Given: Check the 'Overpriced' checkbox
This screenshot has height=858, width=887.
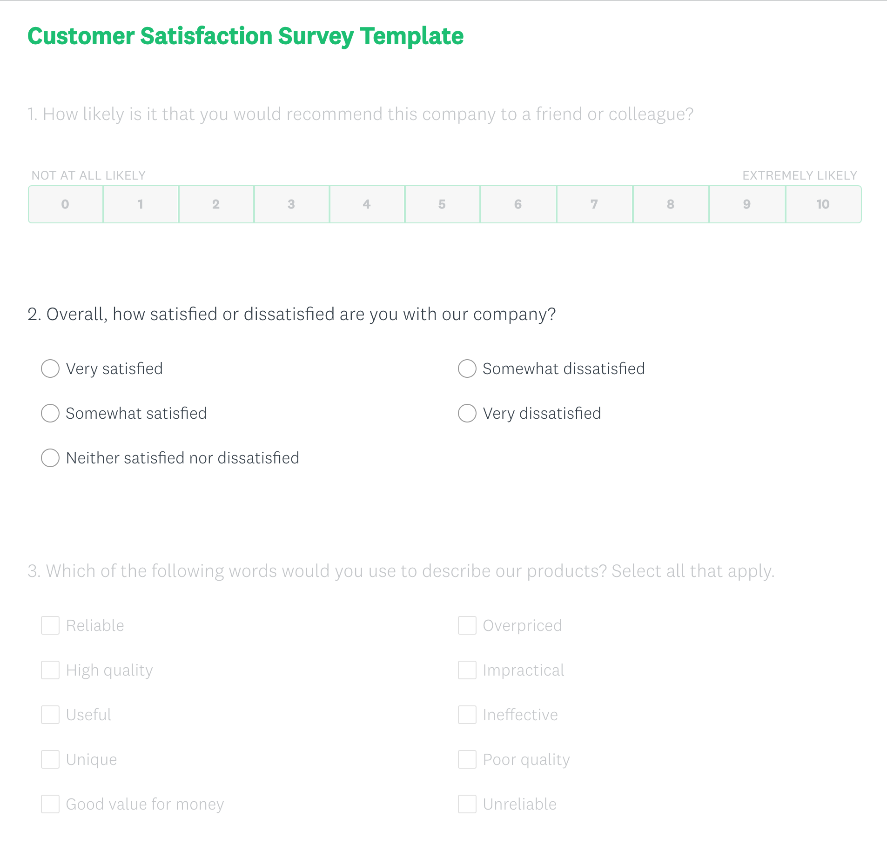Looking at the screenshot, I should click(467, 625).
